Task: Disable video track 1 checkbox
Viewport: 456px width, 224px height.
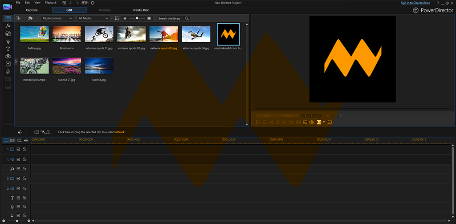Action: point(18,149)
